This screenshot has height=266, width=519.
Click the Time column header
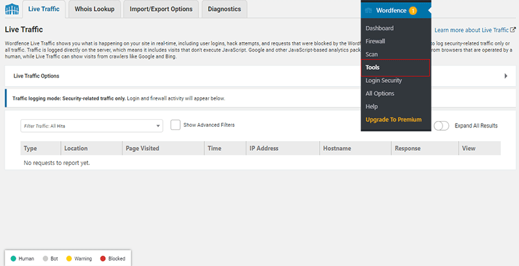pos(225,148)
